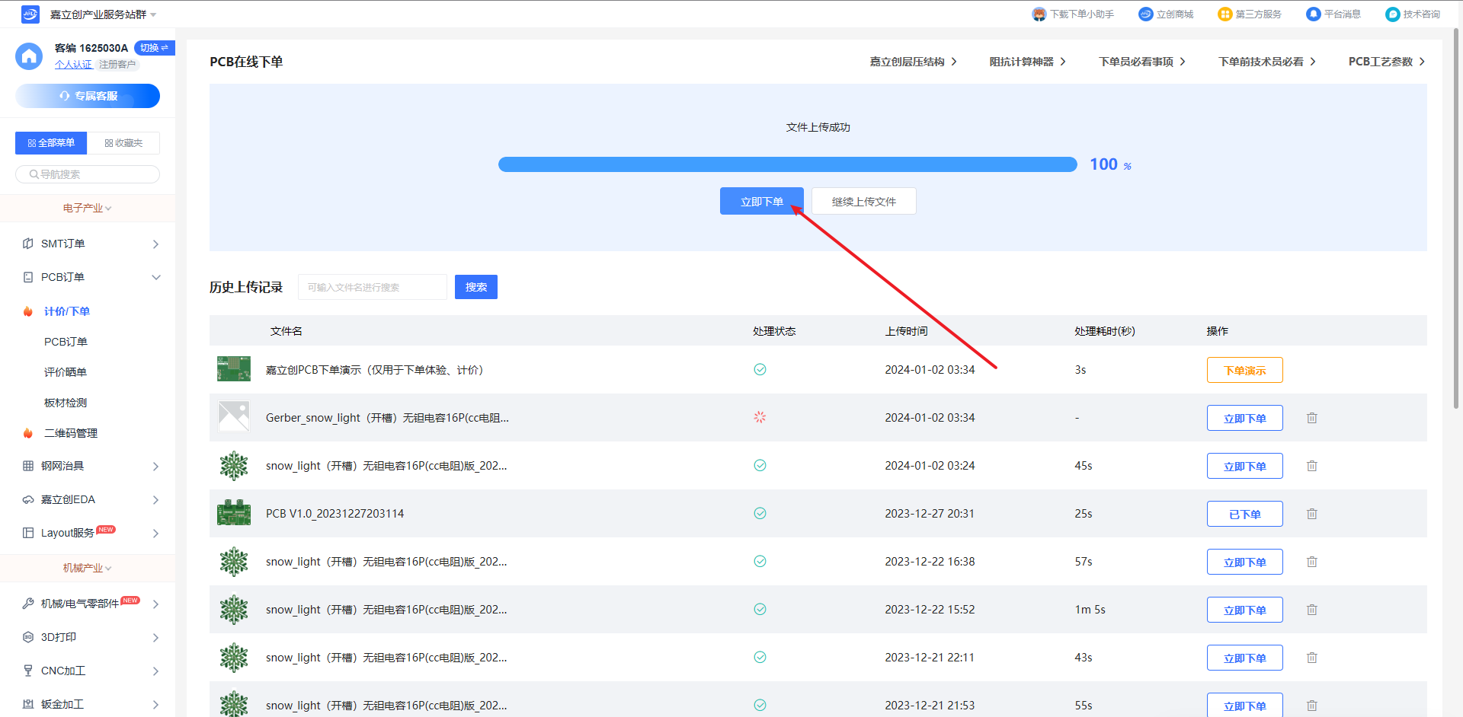Select 板材检测 in the sidebar
The image size is (1463, 717).
pos(66,403)
